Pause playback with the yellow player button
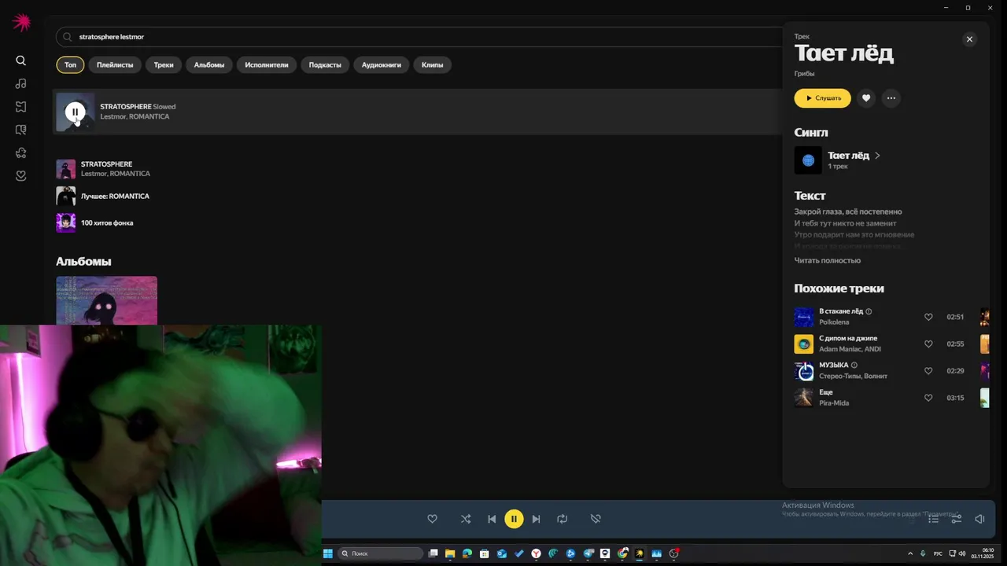Image resolution: width=1007 pixels, height=566 pixels. click(x=514, y=519)
